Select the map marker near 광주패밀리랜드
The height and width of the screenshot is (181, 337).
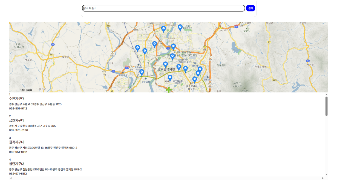(180, 27)
